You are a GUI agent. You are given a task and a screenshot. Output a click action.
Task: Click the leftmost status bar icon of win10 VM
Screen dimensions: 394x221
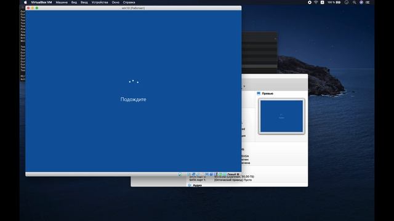[180, 174]
